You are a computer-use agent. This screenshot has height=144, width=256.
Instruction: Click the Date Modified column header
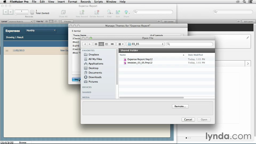(195, 55)
